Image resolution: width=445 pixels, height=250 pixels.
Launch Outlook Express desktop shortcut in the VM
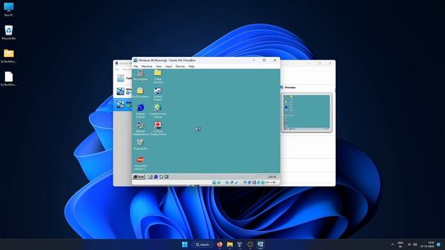(158, 94)
